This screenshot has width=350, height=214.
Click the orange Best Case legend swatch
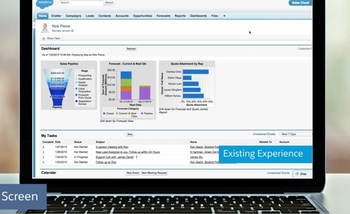[x=130, y=114]
